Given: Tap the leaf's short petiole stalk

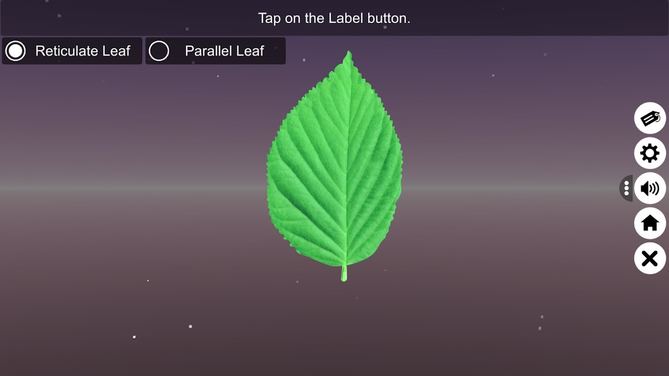Looking at the screenshot, I should click(x=344, y=274).
